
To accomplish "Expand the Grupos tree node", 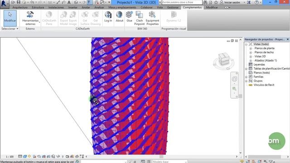I will pos(246,81).
